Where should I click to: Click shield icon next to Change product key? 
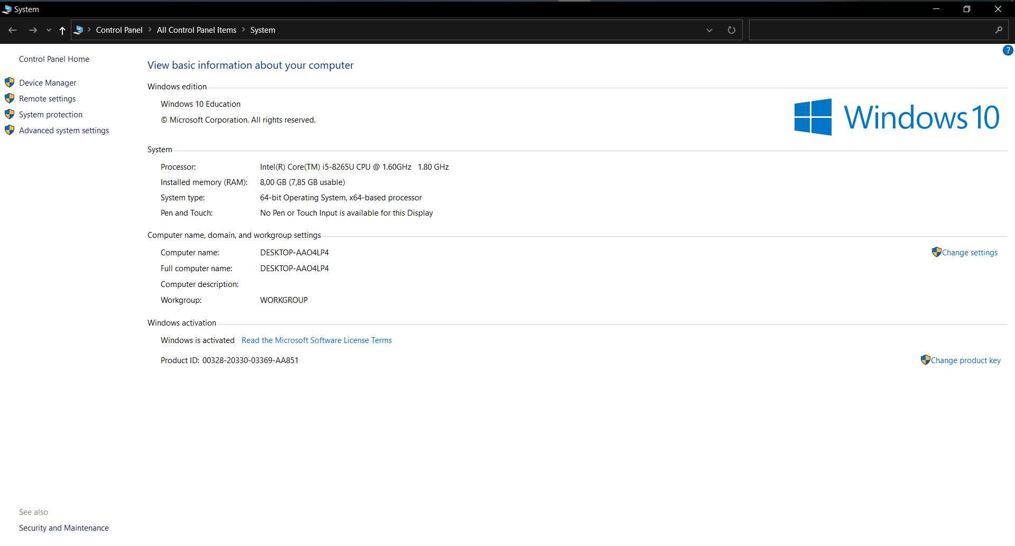tap(925, 360)
